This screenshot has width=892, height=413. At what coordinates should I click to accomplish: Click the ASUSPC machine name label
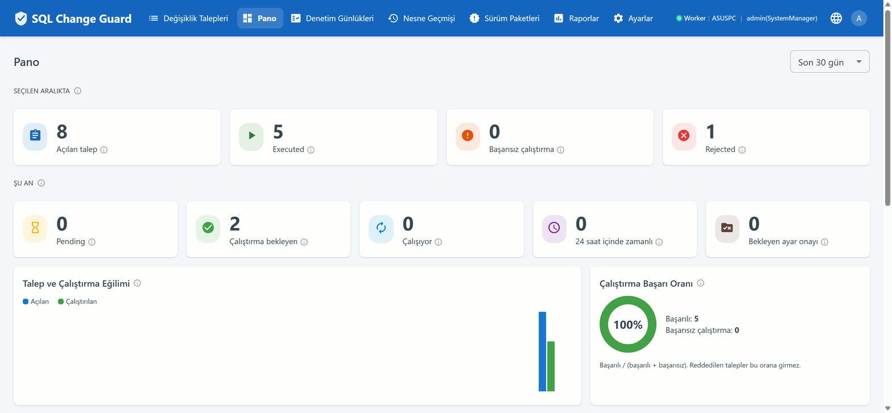(x=724, y=19)
